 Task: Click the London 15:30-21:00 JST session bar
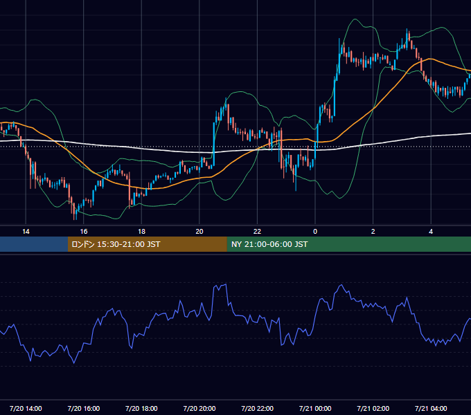click(147, 244)
